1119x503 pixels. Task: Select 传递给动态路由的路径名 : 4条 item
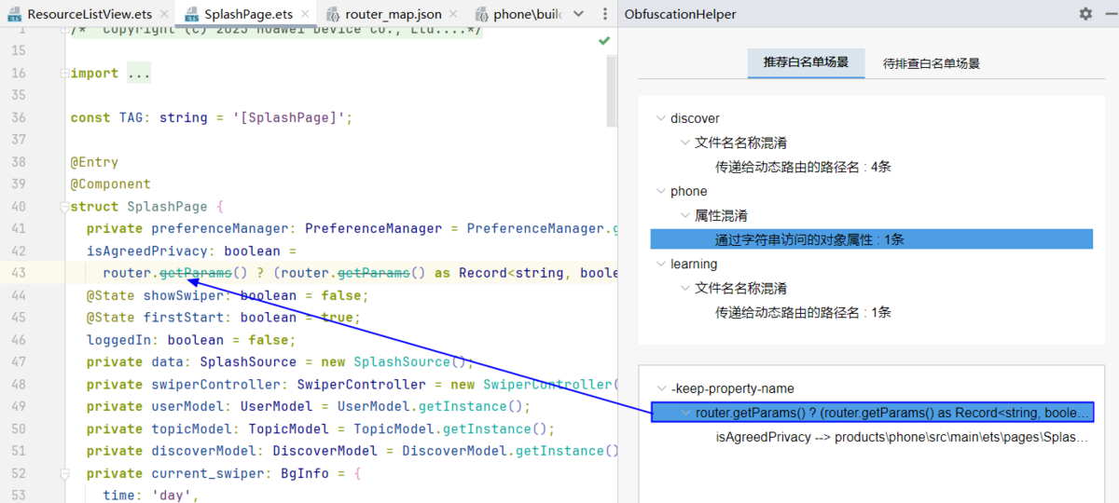click(803, 167)
